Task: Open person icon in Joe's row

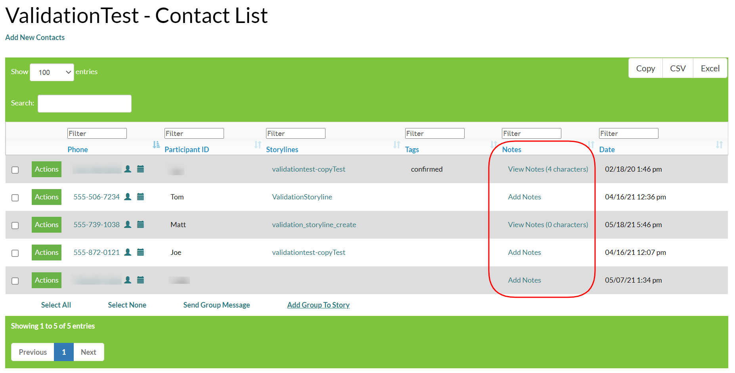Action: 128,252
